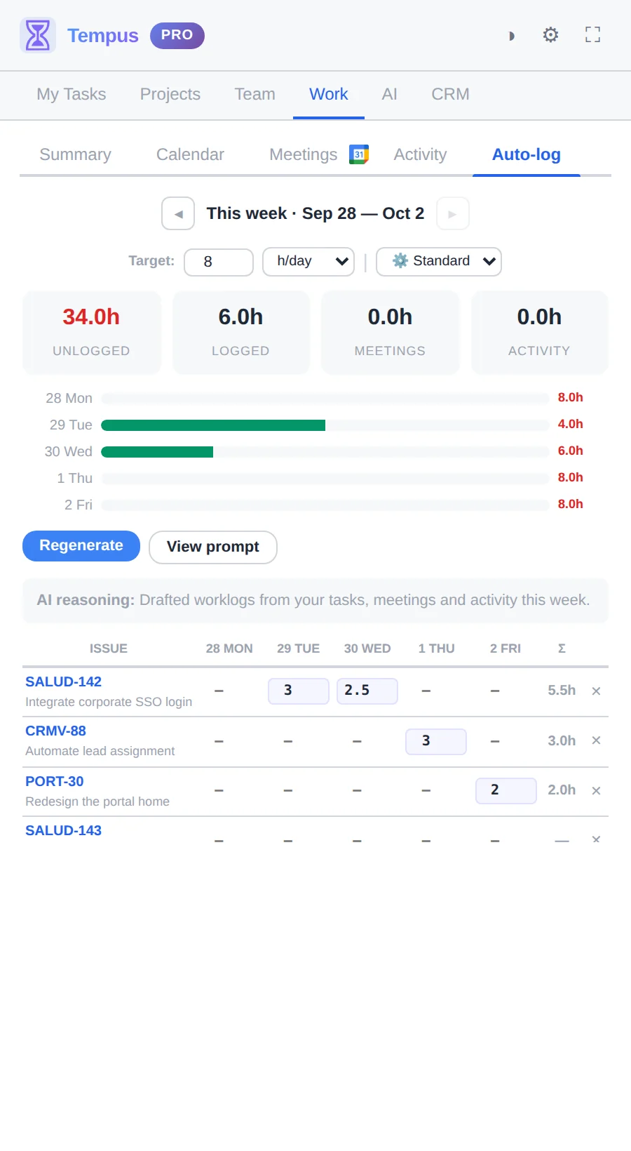The image size is (631, 1151).
Task: Click the Regenerate button
Action: pyautogui.click(x=81, y=546)
